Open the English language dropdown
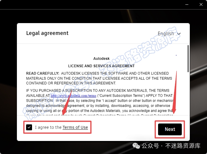Viewport: 207px width, 154px height. click(169, 34)
